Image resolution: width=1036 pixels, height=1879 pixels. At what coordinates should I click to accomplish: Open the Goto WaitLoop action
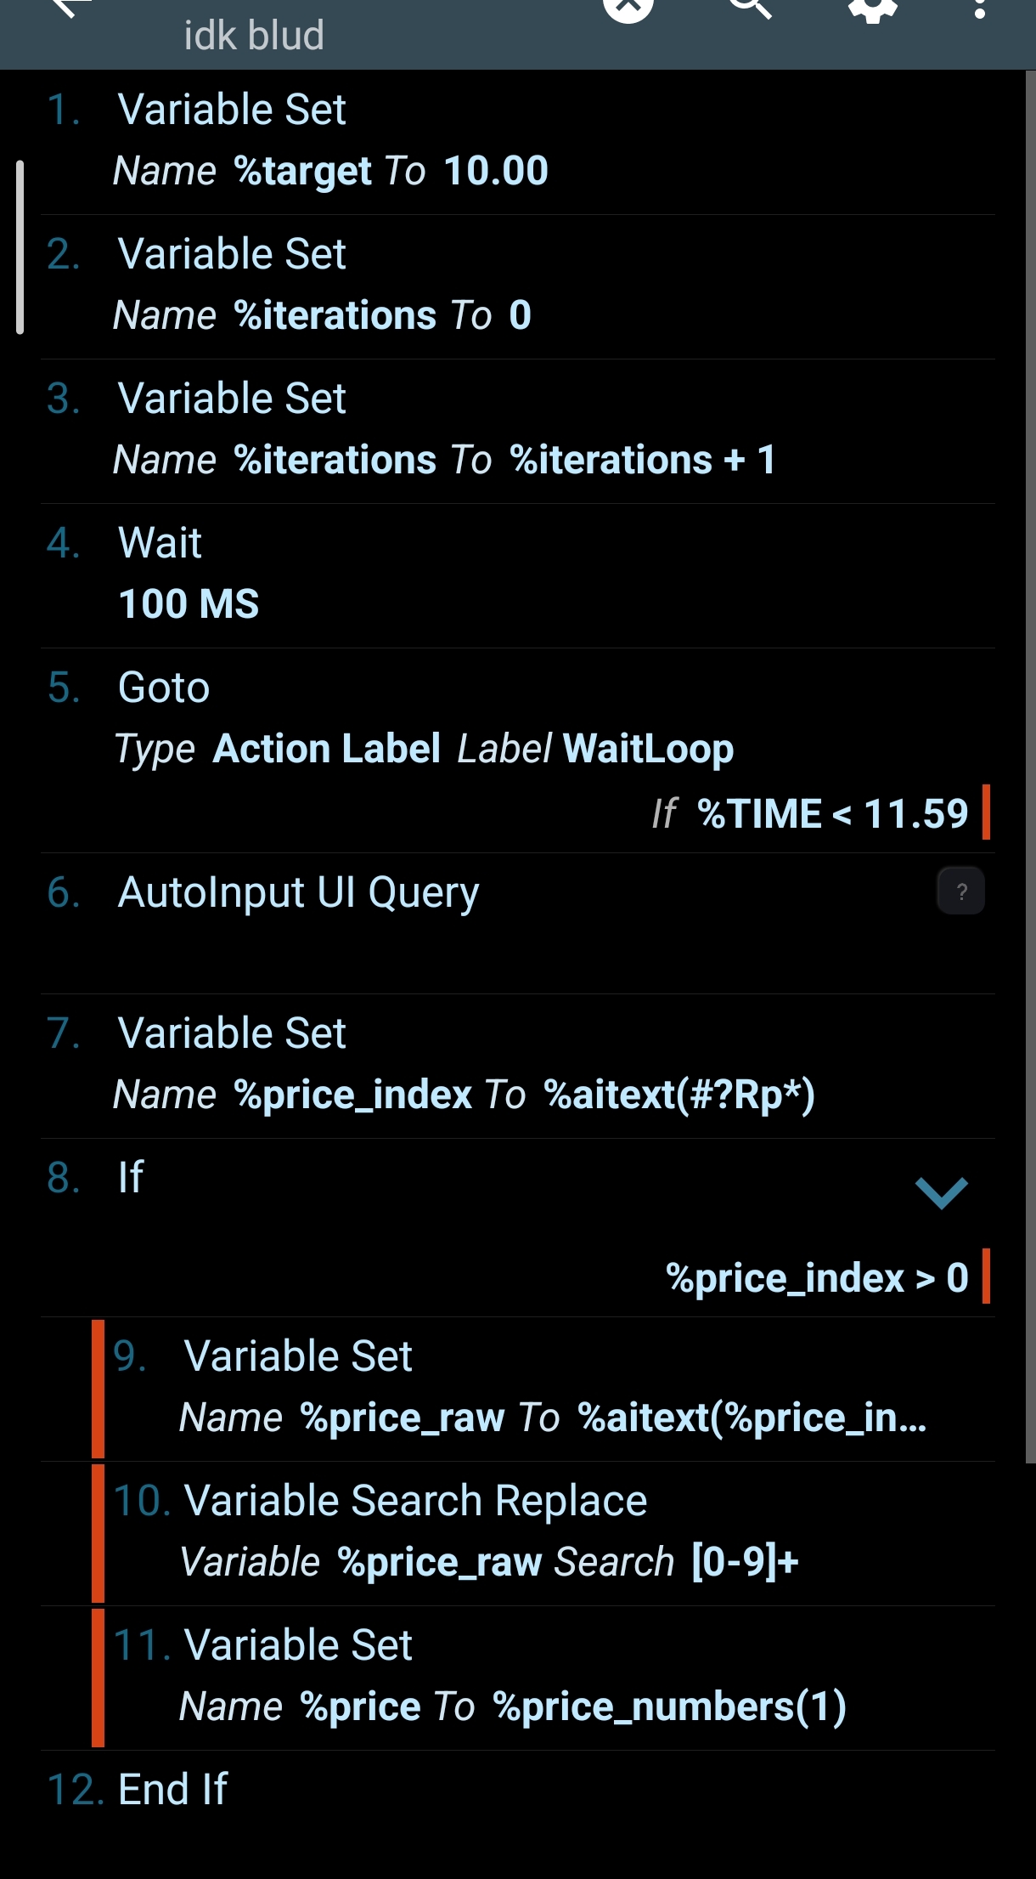518,751
